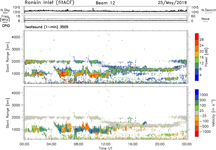Click 'Slant Range [km]' label of velocity panel
Screen dimensions: 216x150
(8, 113)
